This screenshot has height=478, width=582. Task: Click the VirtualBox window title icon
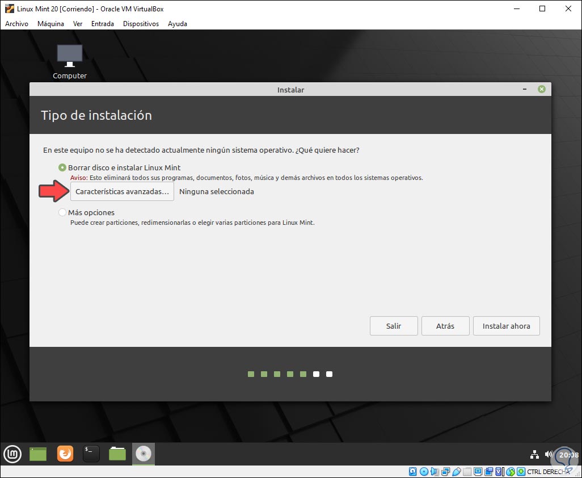(9, 9)
